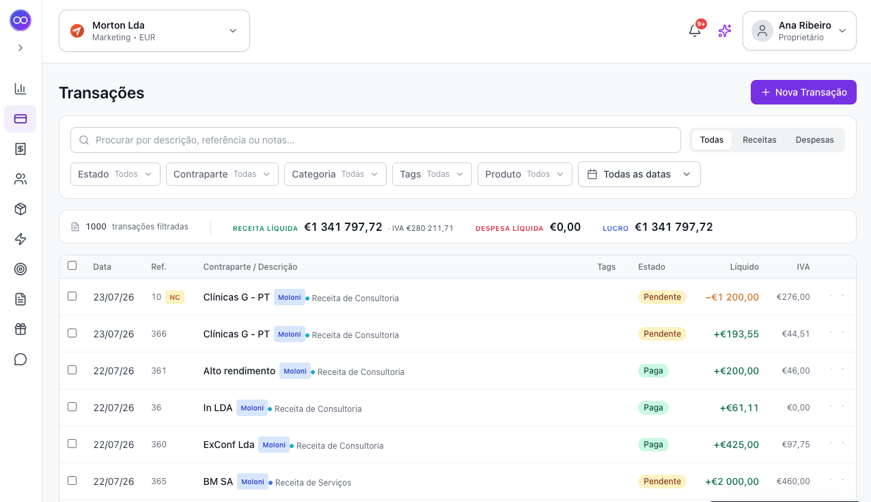This screenshot has width=871, height=502.
Task: Tick the checkbox for Alto rendimento row
Action: [72, 370]
